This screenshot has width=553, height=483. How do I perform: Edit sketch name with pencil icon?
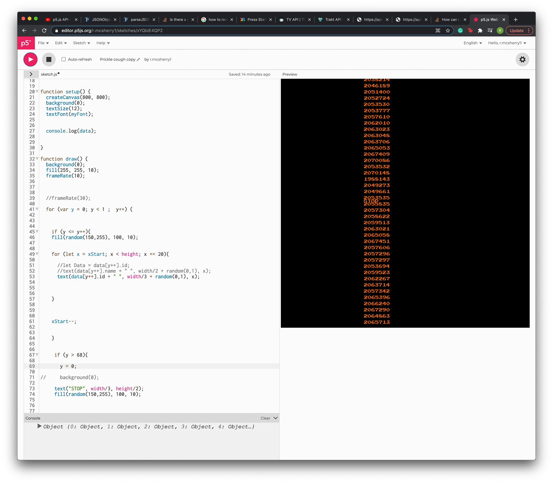pyautogui.click(x=138, y=59)
